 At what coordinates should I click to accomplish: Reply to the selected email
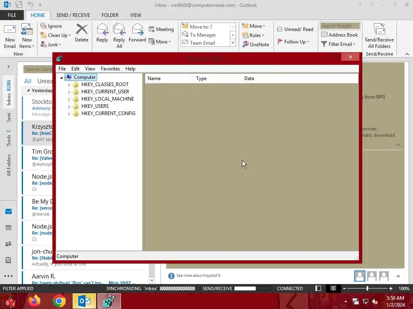pyautogui.click(x=102, y=33)
